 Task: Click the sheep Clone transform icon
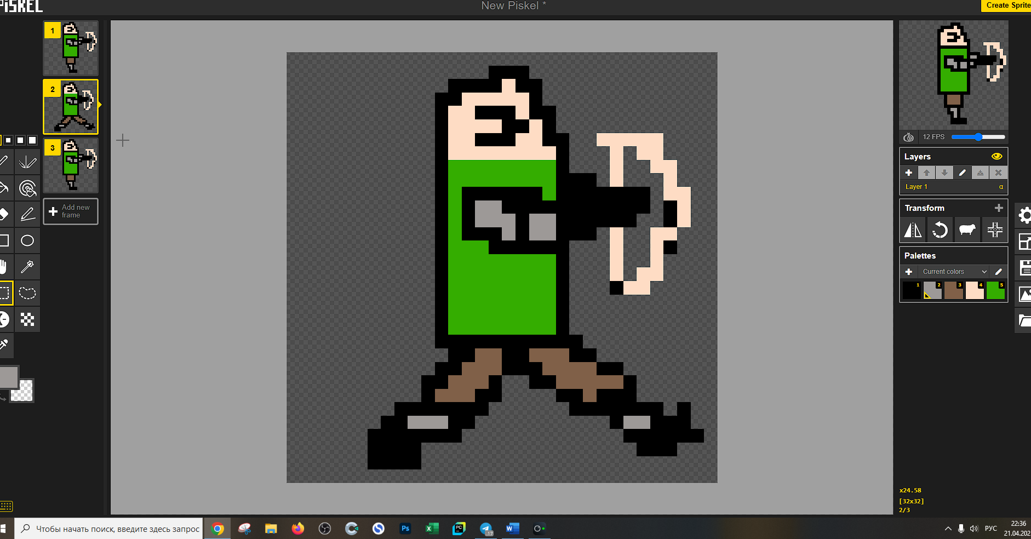[x=967, y=230]
